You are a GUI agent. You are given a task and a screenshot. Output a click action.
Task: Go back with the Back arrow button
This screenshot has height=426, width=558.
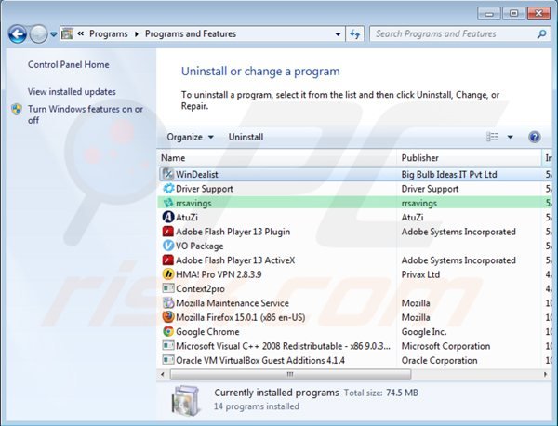(17, 34)
